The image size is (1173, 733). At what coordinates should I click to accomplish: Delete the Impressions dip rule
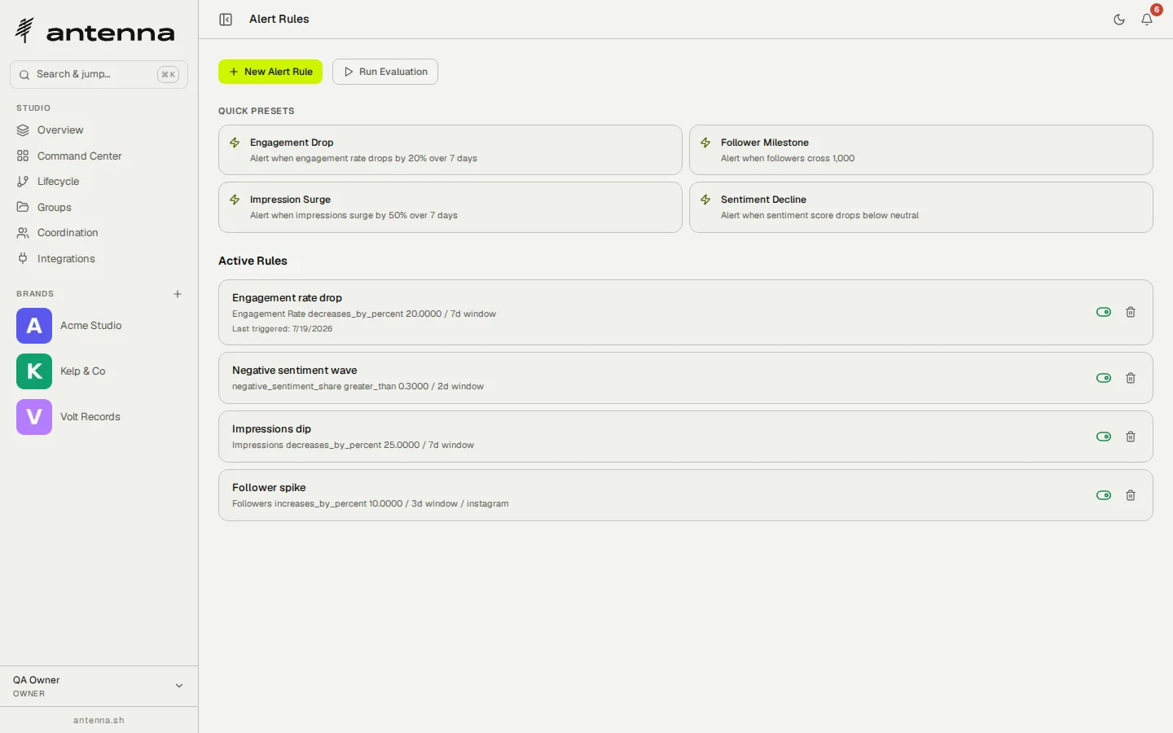(x=1131, y=437)
